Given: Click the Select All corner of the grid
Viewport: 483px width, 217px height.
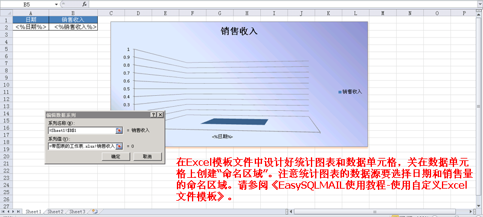Looking at the screenshot, I should pyautogui.click(x=6, y=13).
